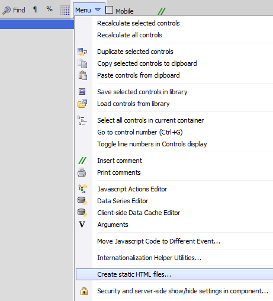Image resolution: width=273 pixels, height=301 pixels.
Task: Open Load controls from library
Action: [133, 104]
